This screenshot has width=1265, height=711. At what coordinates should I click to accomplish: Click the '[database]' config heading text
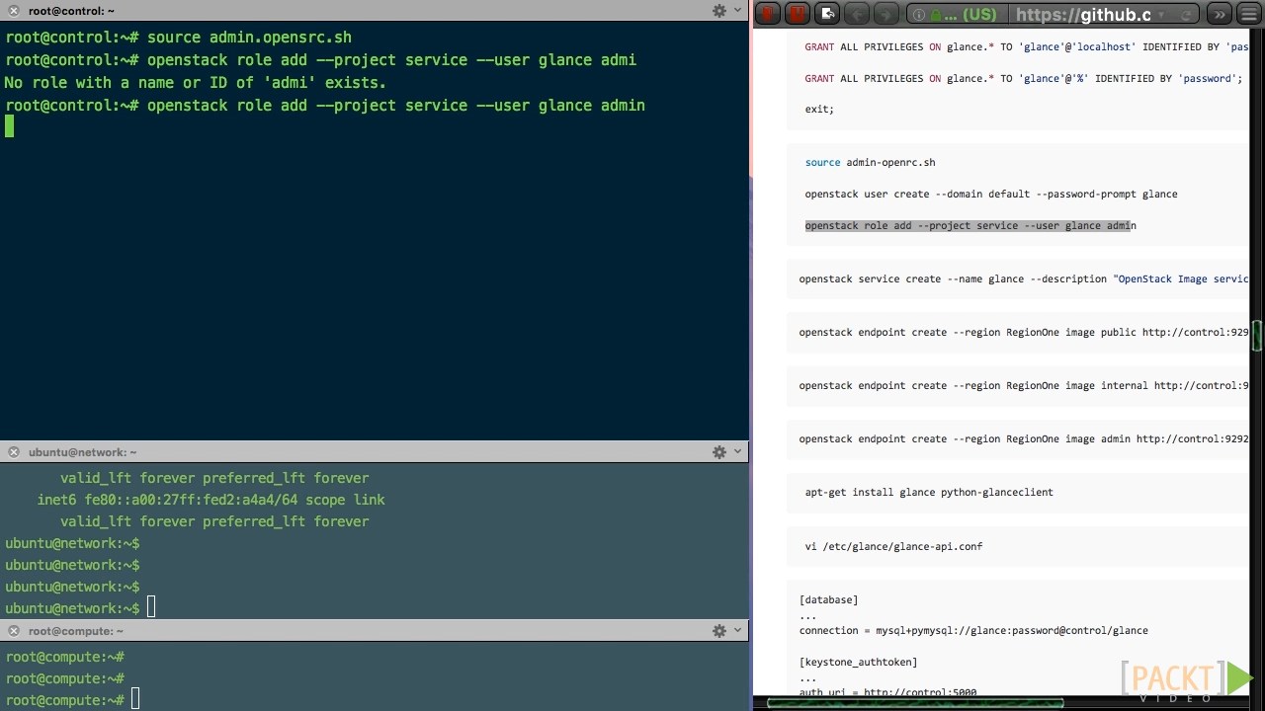(x=828, y=600)
